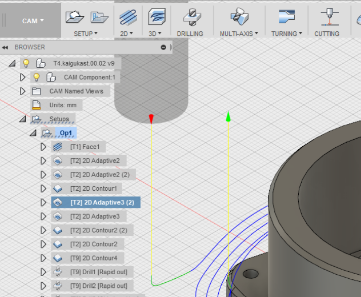Click the Browser panel minus button

163,48
